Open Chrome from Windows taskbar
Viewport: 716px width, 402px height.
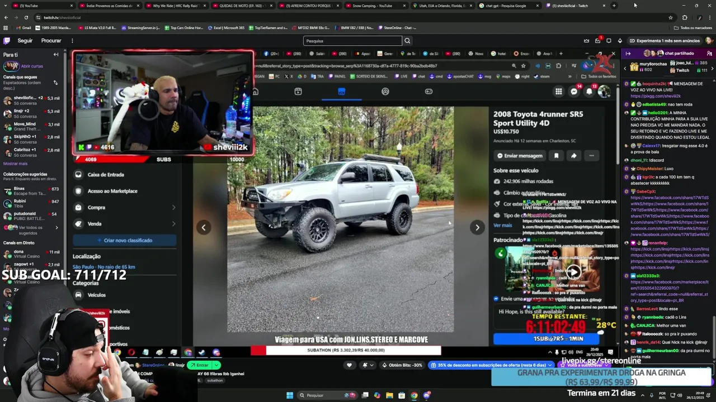(414, 395)
